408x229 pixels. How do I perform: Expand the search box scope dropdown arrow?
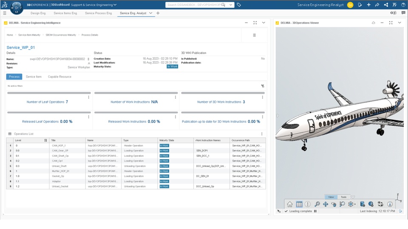point(230,5)
